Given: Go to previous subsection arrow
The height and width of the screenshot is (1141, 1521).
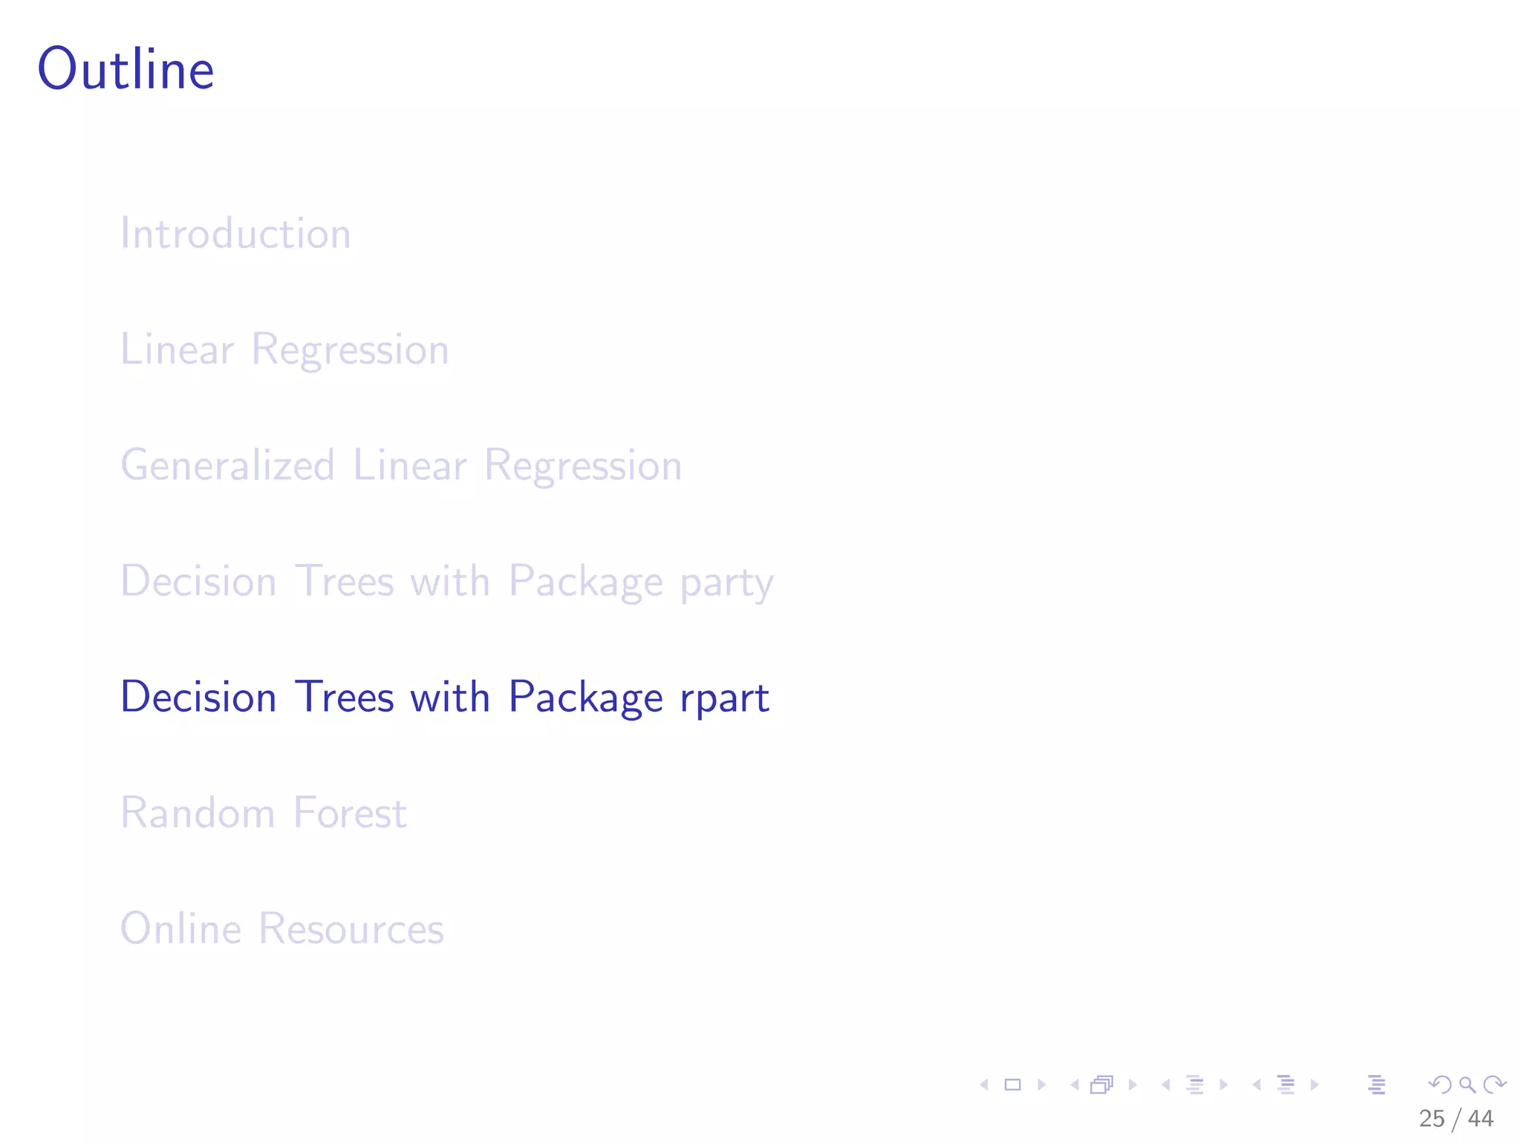Looking at the screenshot, I should pos(1165,1085).
